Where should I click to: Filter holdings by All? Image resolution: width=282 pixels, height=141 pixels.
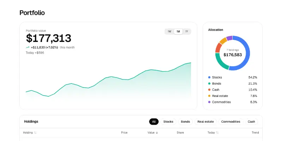point(154,122)
